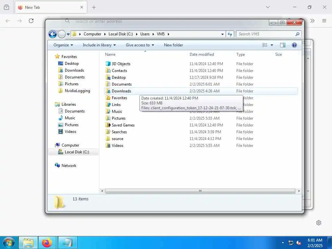Screen dimensions: 332x249
Task: Click the Size column header
Action: pyautogui.click(x=279, y=54)
